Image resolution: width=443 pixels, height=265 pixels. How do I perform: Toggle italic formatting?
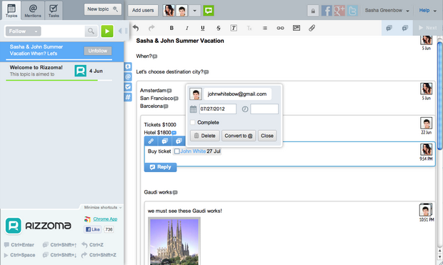click(186, 28)
